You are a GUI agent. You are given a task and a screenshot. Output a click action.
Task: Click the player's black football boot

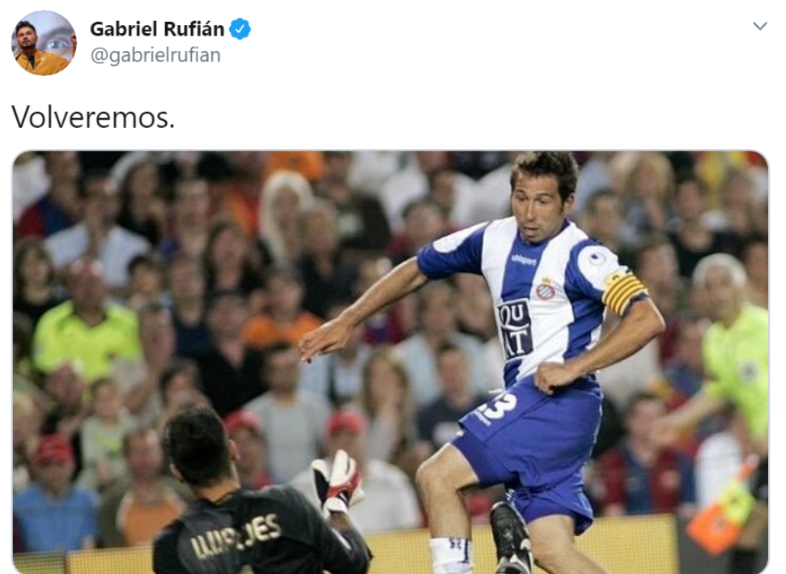click(512, 538)
